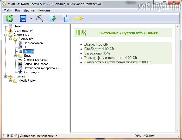
Task: Open the Помощь menu
Action: click(44, 10)
